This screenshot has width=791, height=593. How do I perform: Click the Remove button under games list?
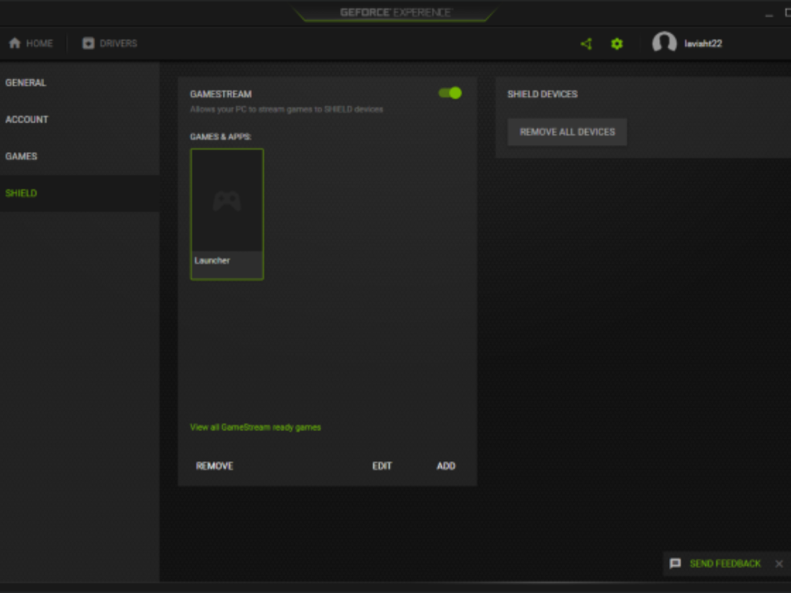(x=214, y=466)
